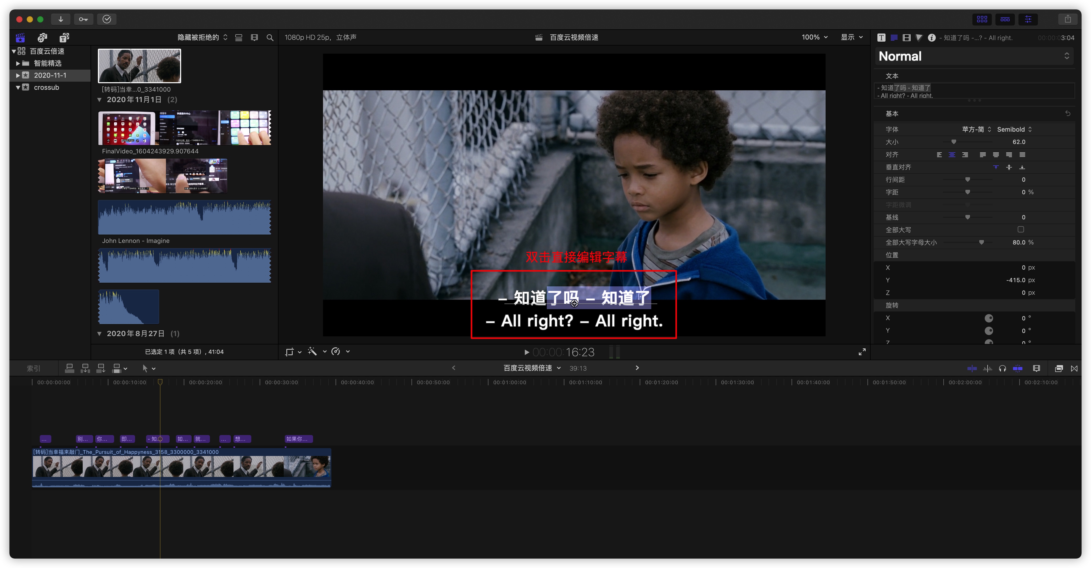
Task: Click the browser search magnifier icon
Action: pos(270,38)
